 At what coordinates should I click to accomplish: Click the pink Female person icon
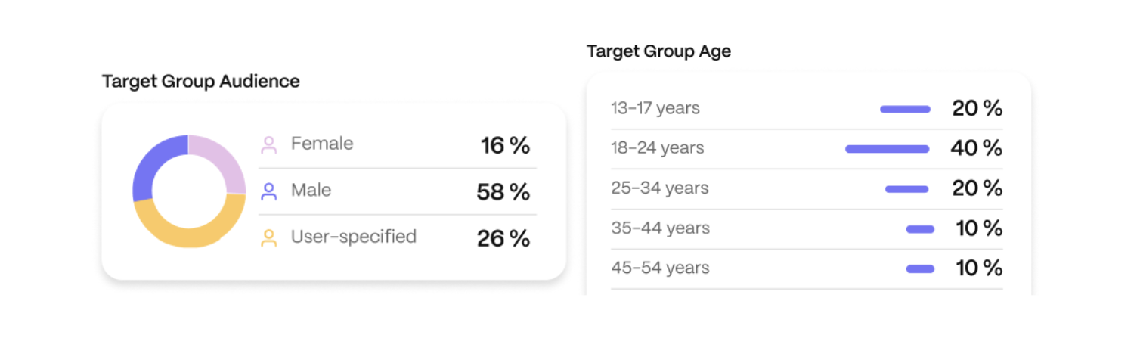(x=269, y=144)
